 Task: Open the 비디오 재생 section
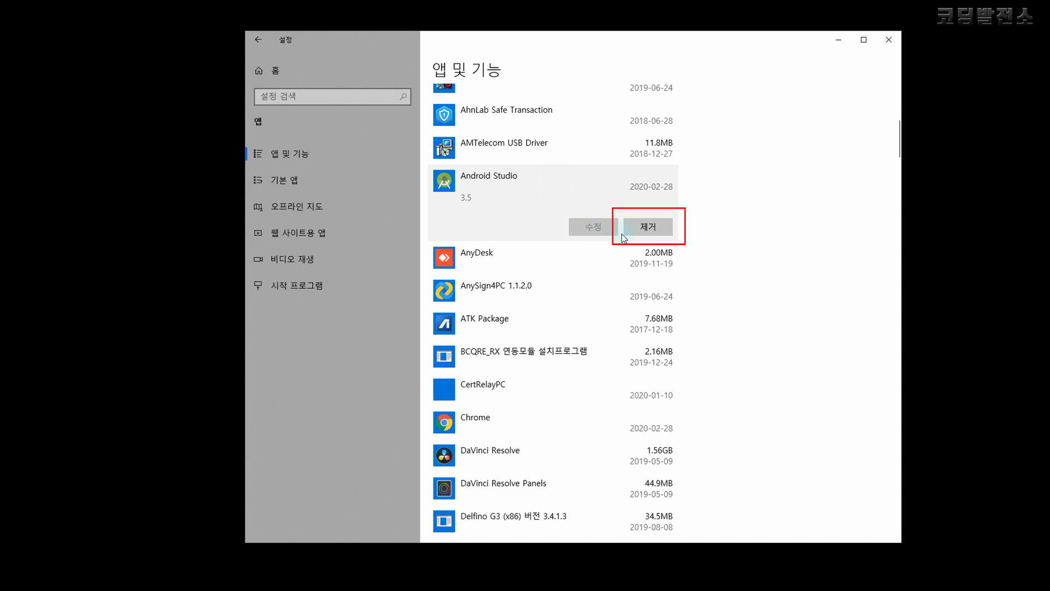coord(332,259)
